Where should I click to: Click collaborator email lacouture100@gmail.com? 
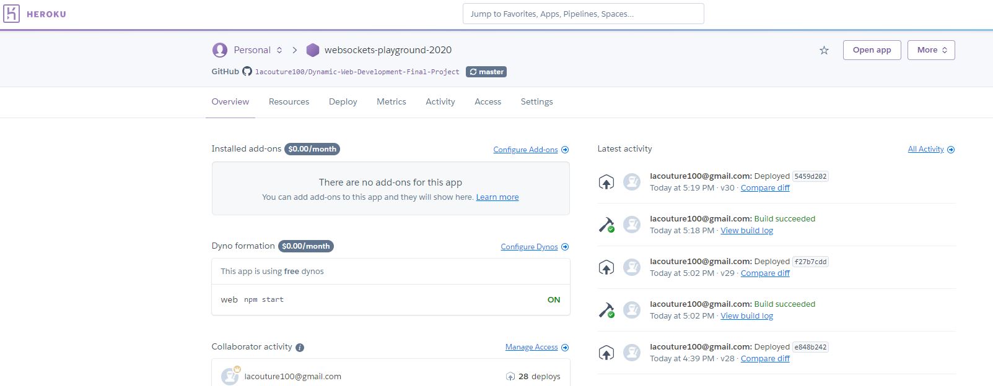point(293,376)
